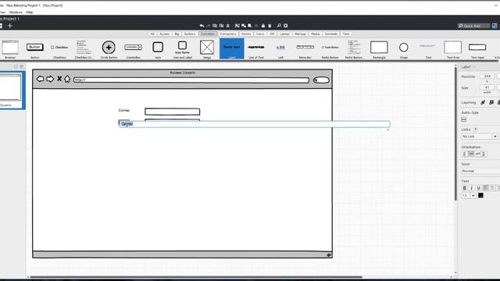Select the Icon and Label control
Viewport: 500px width, 281px height.
pos(182,49)
